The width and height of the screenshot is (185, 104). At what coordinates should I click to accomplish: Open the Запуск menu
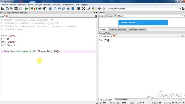(x=30, y=5)
